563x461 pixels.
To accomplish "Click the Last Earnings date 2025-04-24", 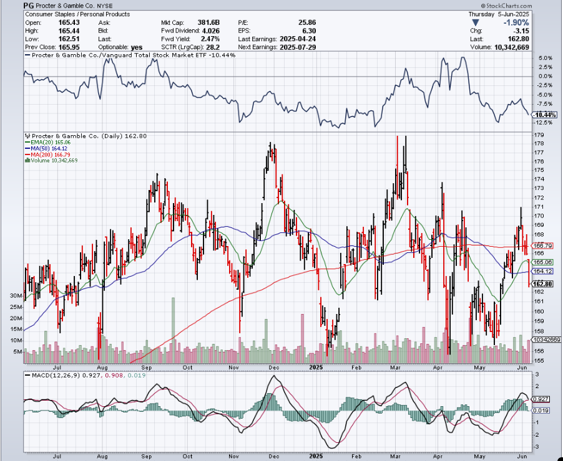I will click(296, 39).
